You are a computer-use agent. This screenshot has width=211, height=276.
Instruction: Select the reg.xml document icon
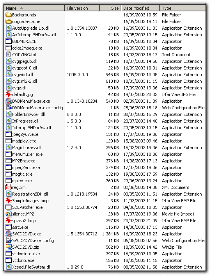click(x=9, y=187)
